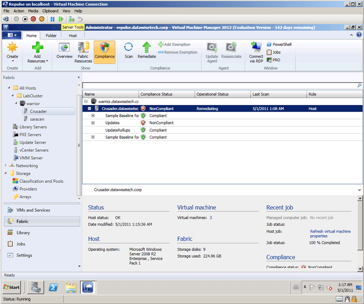Click Windows Start button
The width and height of the screenshot is (364, 304).
[11, 287]
